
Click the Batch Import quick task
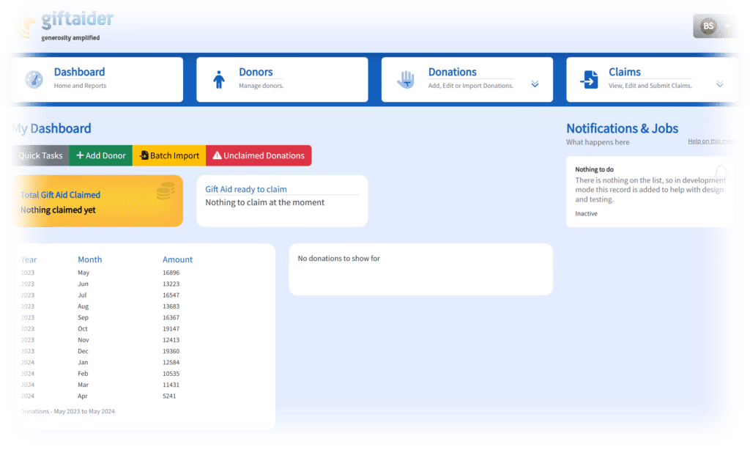(169, 155)
